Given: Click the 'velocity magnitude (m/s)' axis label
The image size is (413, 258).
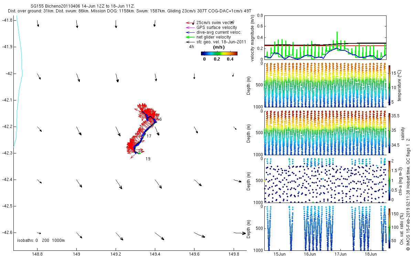Looking at the screenshot, I should point(253,38).
